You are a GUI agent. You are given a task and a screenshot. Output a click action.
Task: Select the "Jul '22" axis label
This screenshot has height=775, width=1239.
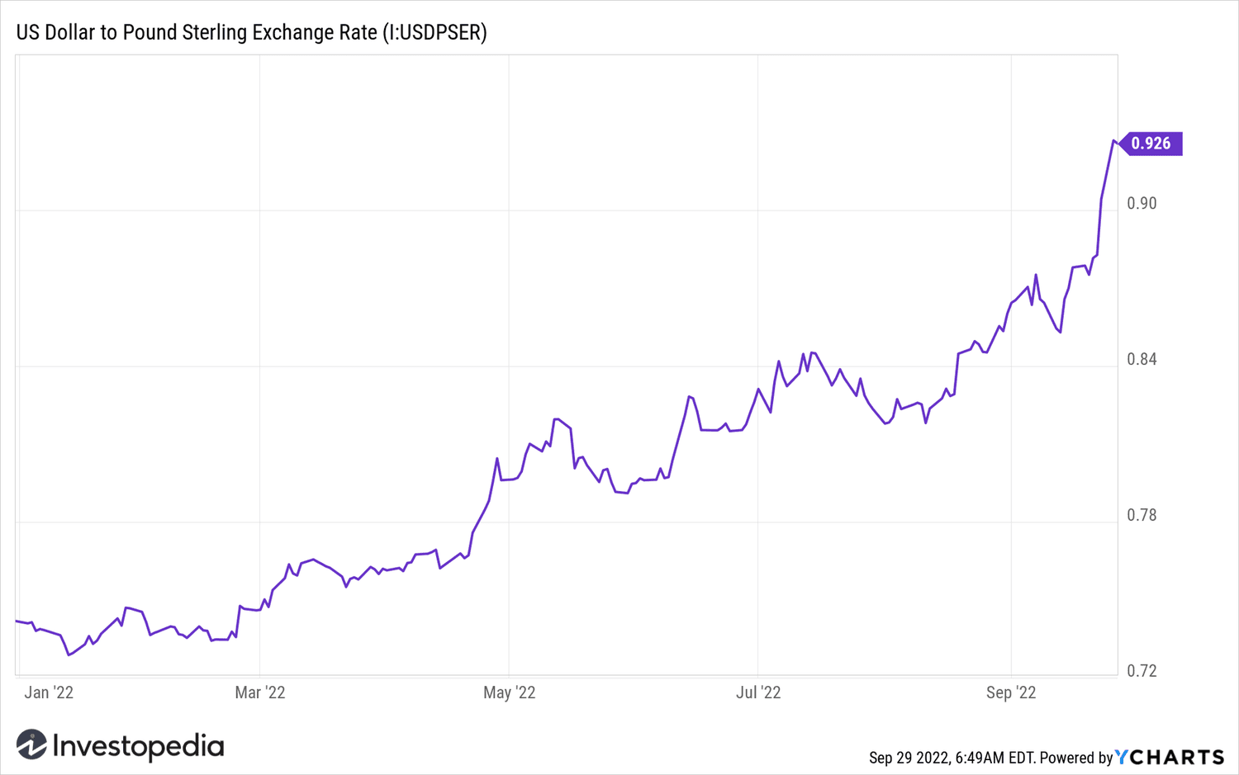(757, 692)
